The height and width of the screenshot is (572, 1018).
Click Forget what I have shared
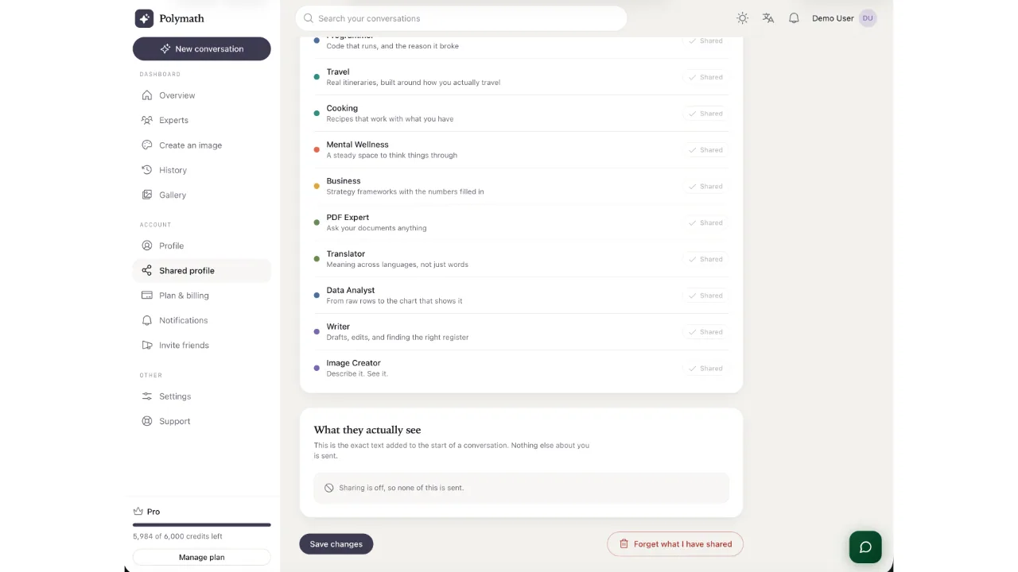pos(675,544)
